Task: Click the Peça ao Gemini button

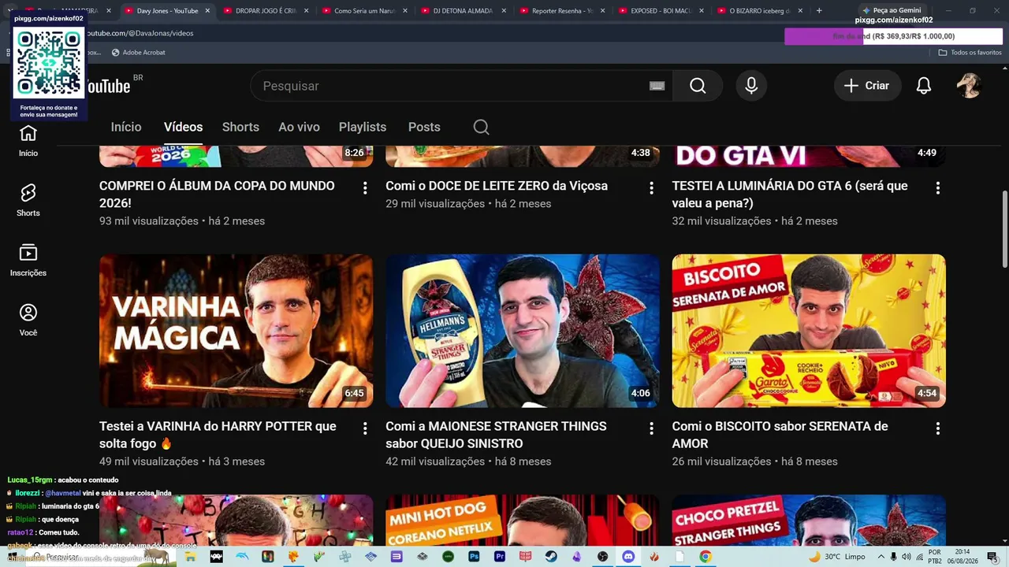Action: (x=891, y=11)
